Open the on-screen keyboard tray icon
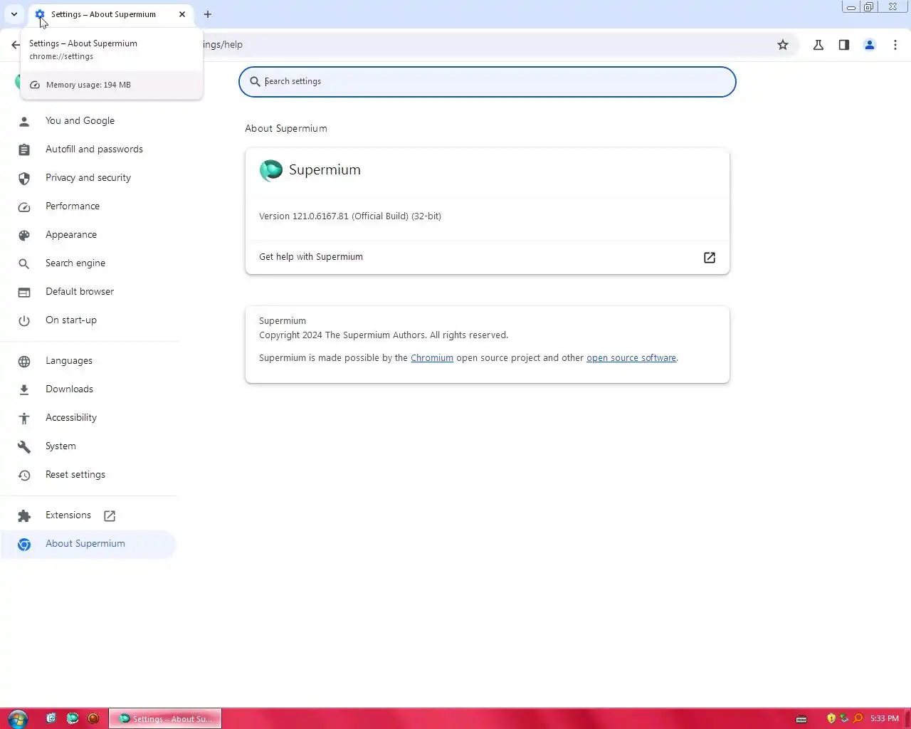Image resolution: width=911 pixels, height=729 pixels. pos(801,719)
